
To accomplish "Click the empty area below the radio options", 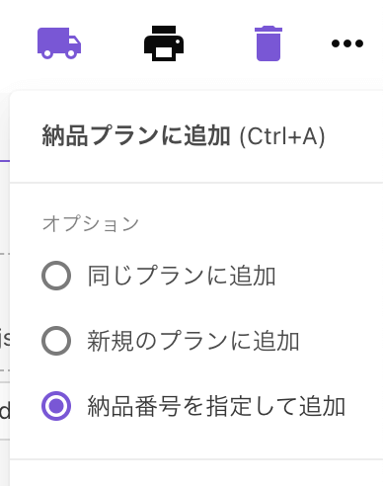I will coord(196,443).
